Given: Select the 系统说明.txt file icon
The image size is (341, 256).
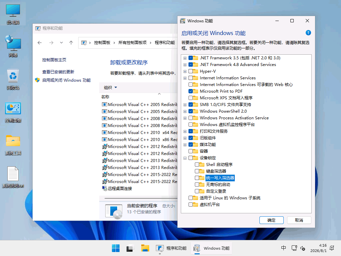Looking at the screenshot, I should point(13,177).
